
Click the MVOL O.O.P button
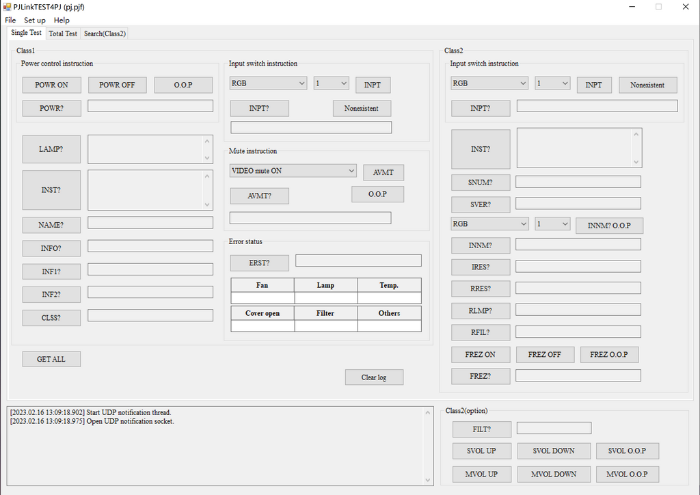click(x=628, y=474)
